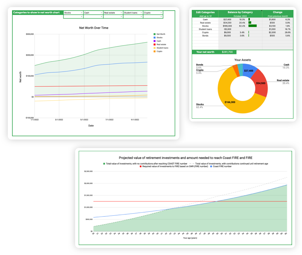Click the purple Cash legend swatch

pos(155,41)
